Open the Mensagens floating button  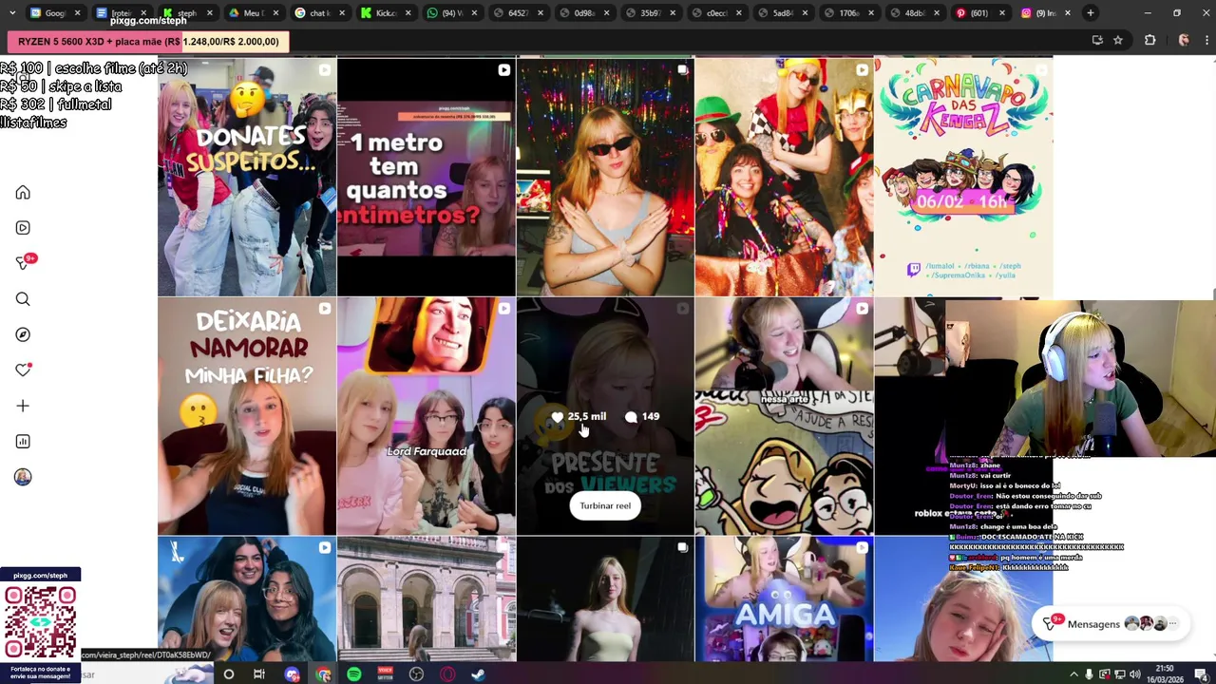(x=1110, y=623)
